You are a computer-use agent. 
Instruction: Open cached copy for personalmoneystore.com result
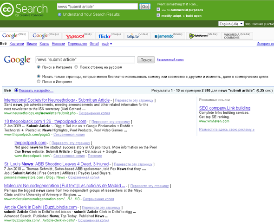pos(84,177)
